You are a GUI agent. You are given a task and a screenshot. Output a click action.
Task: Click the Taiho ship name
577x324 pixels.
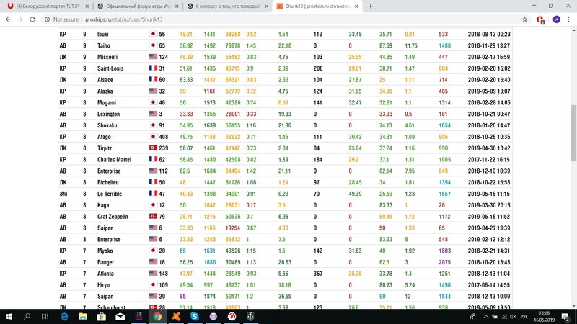click(103, 45)
